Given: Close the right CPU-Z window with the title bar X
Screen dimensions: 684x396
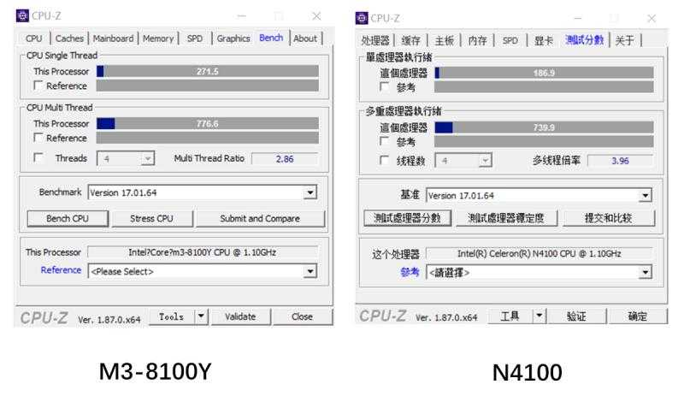Looking at the screenshot, I should tap(652, 18).
